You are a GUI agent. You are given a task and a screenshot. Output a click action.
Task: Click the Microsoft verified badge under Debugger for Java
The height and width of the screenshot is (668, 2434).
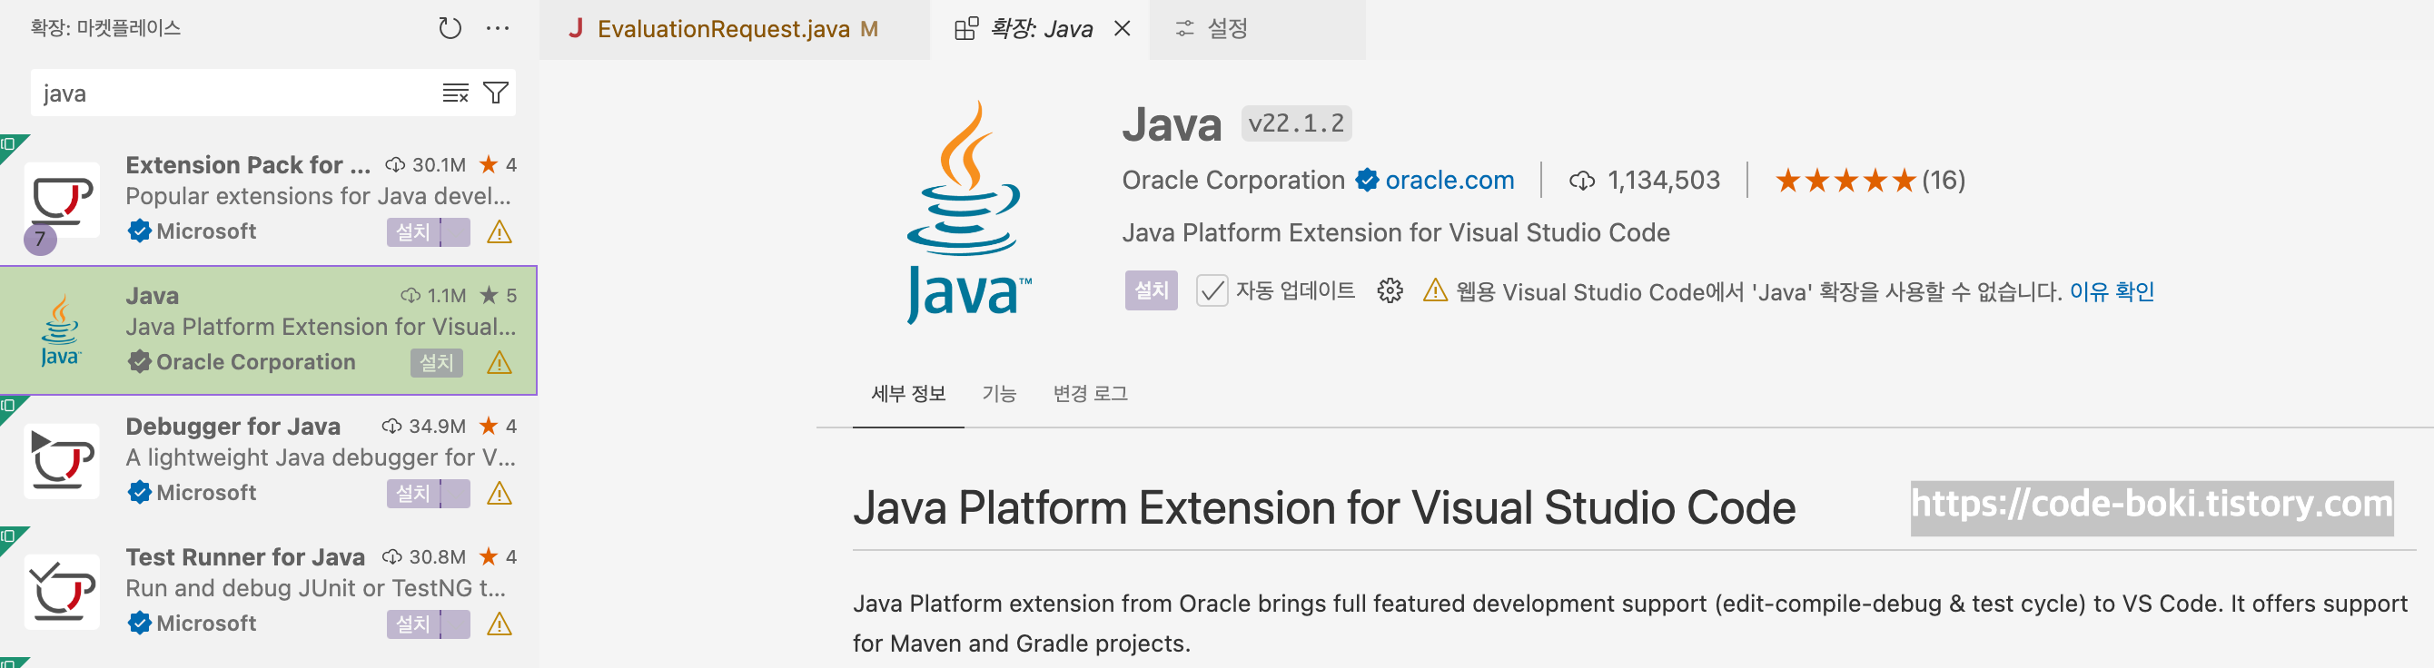coord(139,492)
